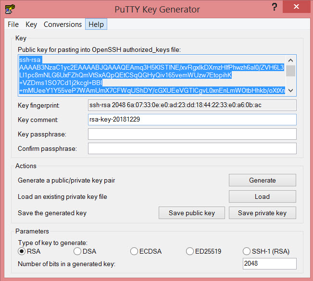Click the Key fingerprint field
Image resolution: width=313 pixels, height=281 pixels.
192,105
